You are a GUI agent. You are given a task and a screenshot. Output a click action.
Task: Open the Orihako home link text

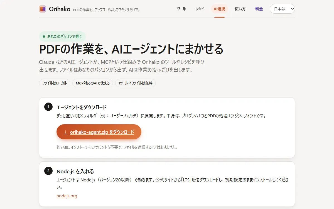60,9
